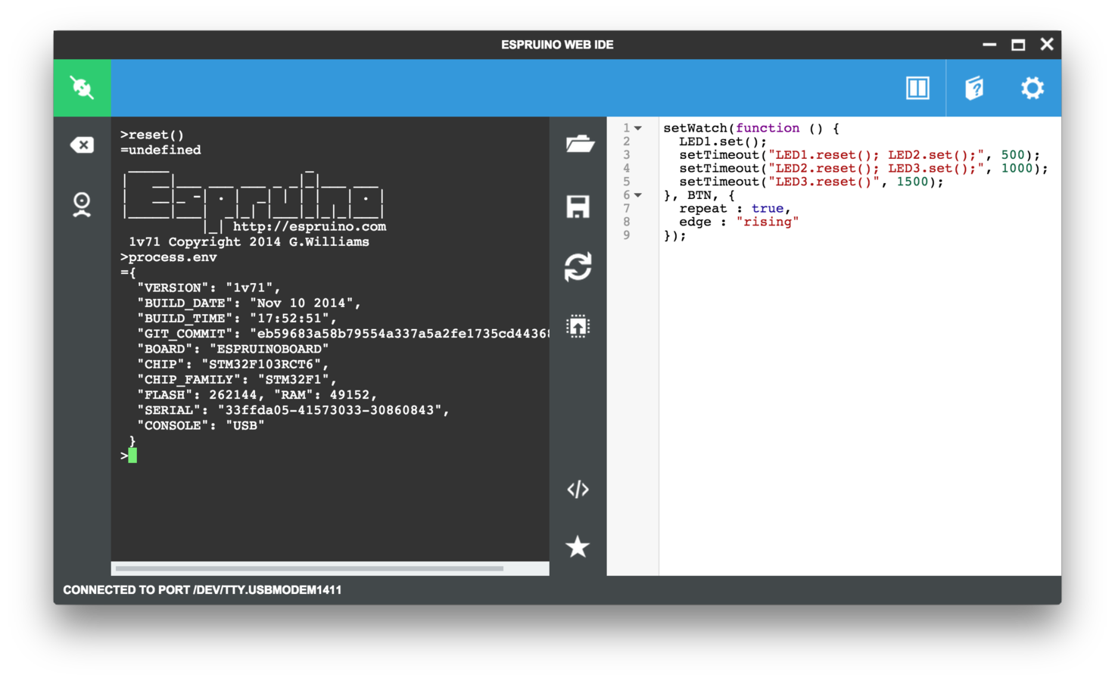Click line number 9 in the gutter

626,235
